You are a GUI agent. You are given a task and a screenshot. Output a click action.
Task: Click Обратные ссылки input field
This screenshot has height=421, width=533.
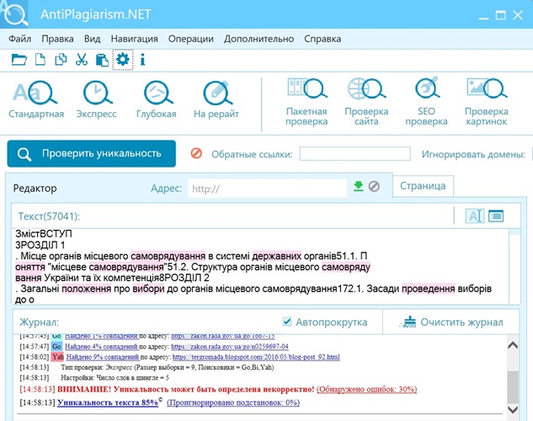(x=354, y=153)
